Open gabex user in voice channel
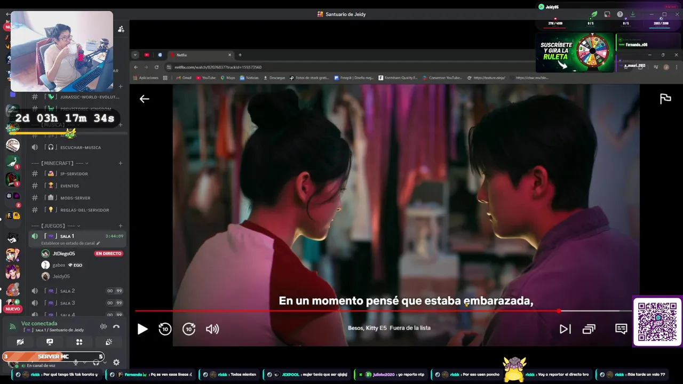Image resolution: width=683 pixels, height=384 pixels. [59, 265]
